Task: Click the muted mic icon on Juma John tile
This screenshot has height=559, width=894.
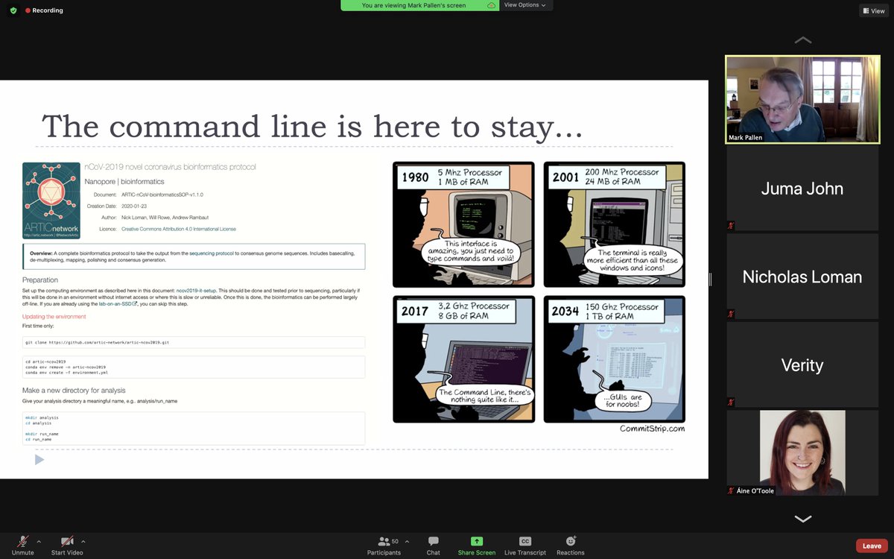Action: tap(731, 225)
